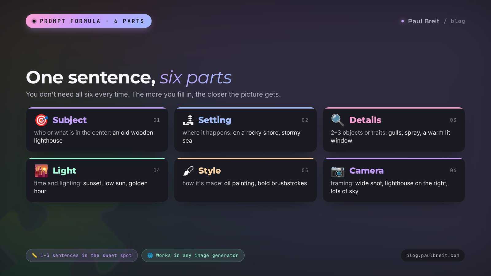Click the number 01 on Subject card
491x276 pixels.
[157, 120]
